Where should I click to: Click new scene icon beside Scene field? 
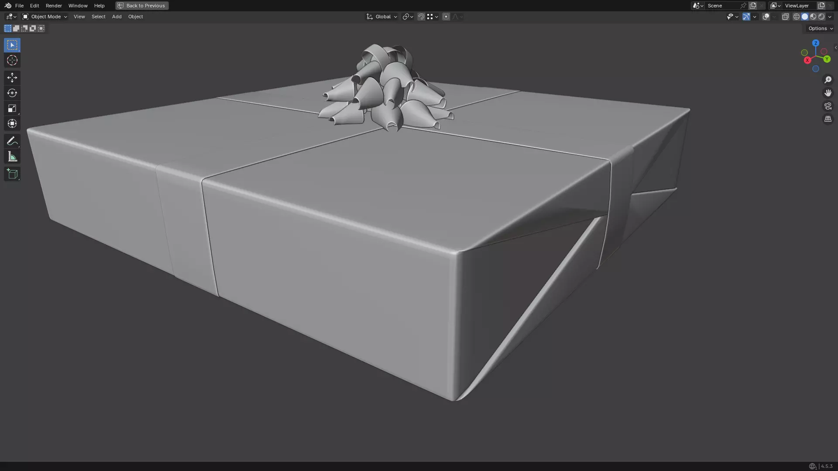coord(753,6)
